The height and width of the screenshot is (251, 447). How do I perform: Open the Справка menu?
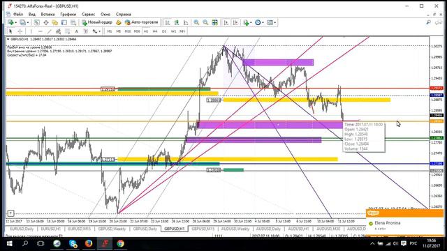[124, 14]
